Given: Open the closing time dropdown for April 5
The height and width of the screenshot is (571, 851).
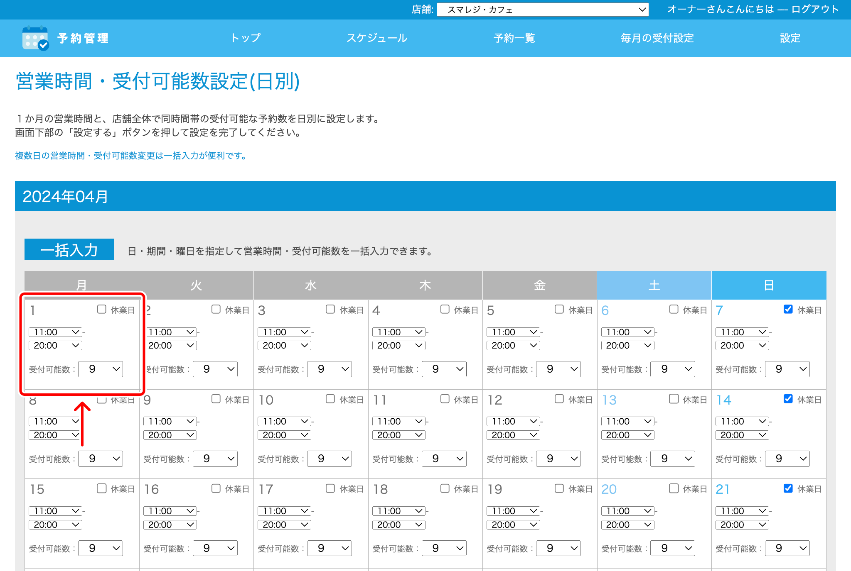Looking at the screenshot, I should 513,345.
